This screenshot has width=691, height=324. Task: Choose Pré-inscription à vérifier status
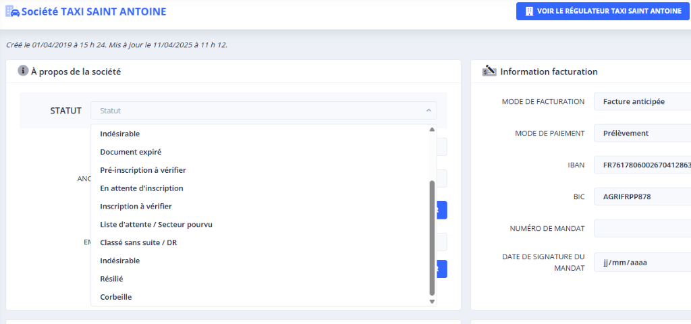point(264,169)
